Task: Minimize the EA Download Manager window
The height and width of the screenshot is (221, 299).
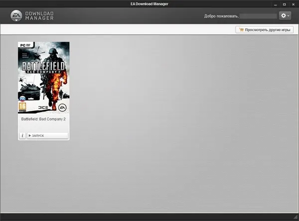Action: tap(276, 4)
